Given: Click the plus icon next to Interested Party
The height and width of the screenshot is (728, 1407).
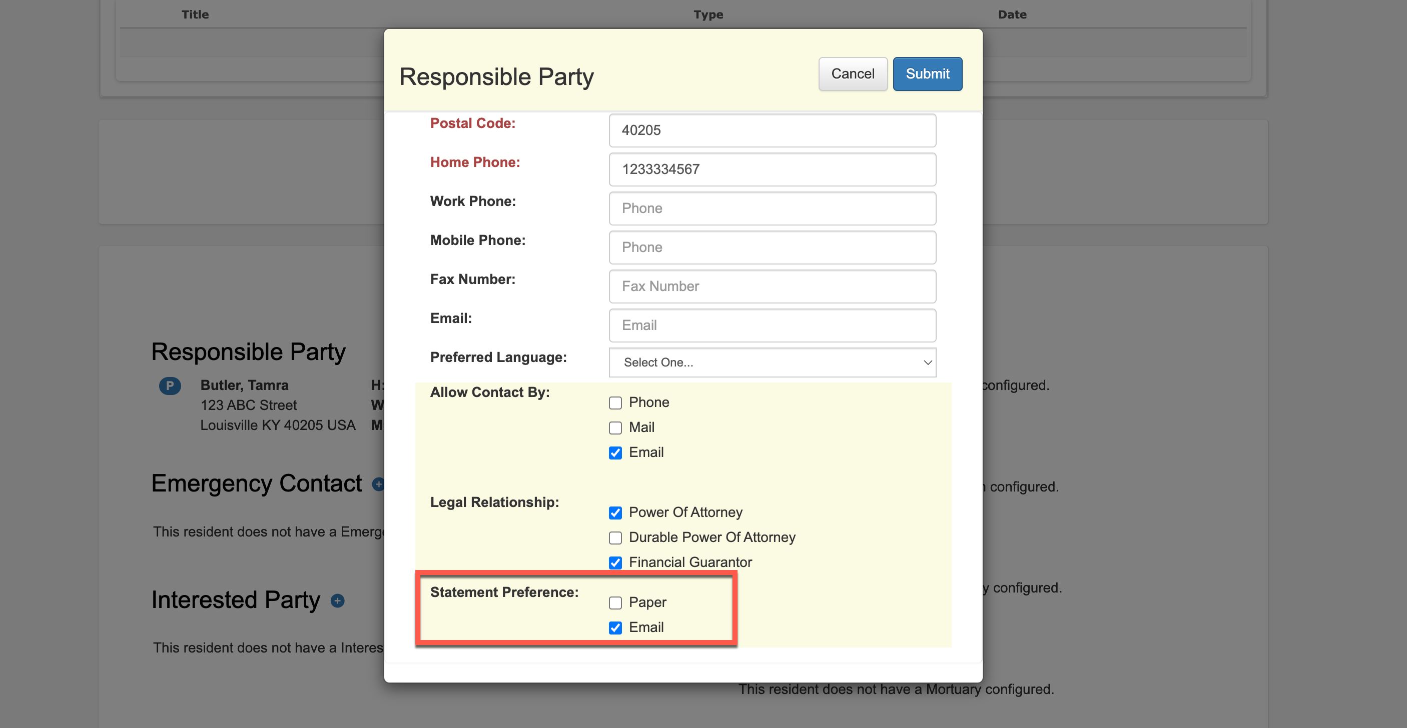Looking at the screenshot, I should 338,601.
